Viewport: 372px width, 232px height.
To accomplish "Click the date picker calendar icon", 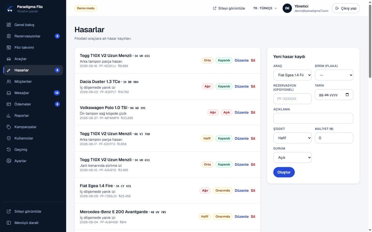I will pos(347,95).
